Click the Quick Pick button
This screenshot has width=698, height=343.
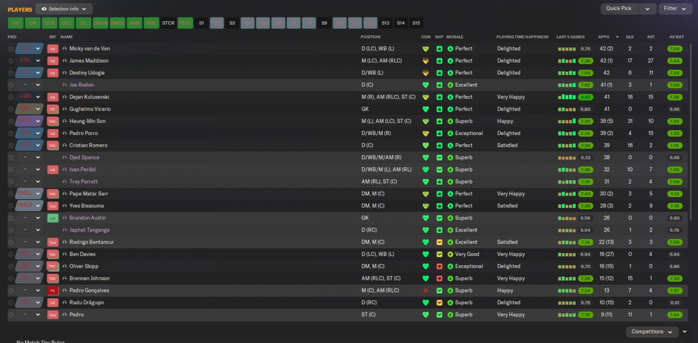[x=619, y=9]
